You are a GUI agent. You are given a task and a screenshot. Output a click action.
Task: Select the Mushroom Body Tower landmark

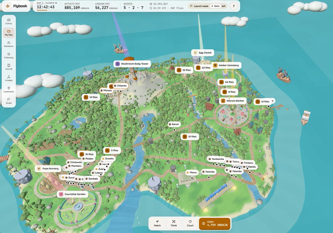(132, 64)
